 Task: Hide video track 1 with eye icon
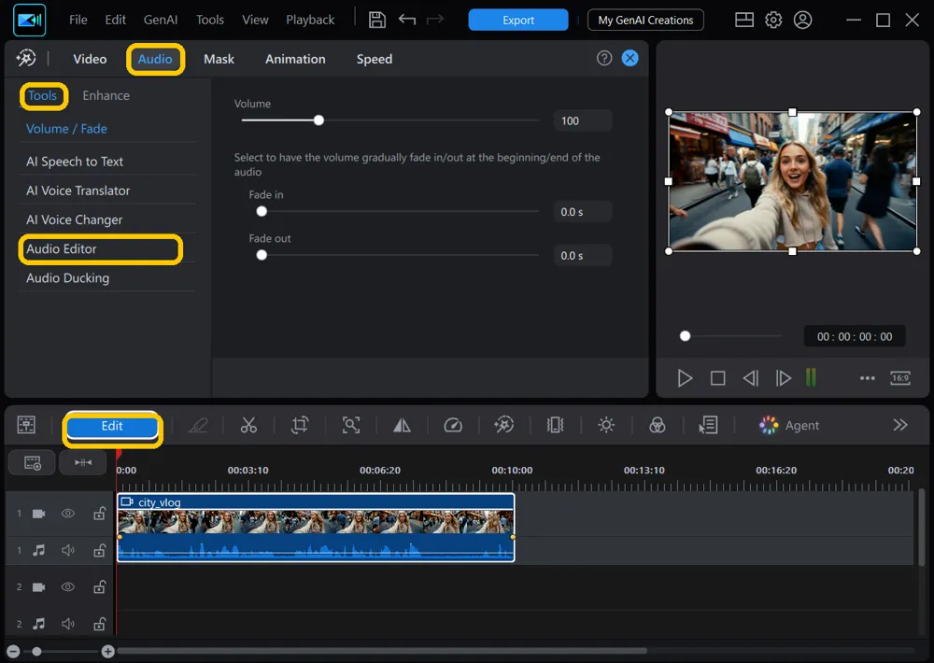(68, 514)
